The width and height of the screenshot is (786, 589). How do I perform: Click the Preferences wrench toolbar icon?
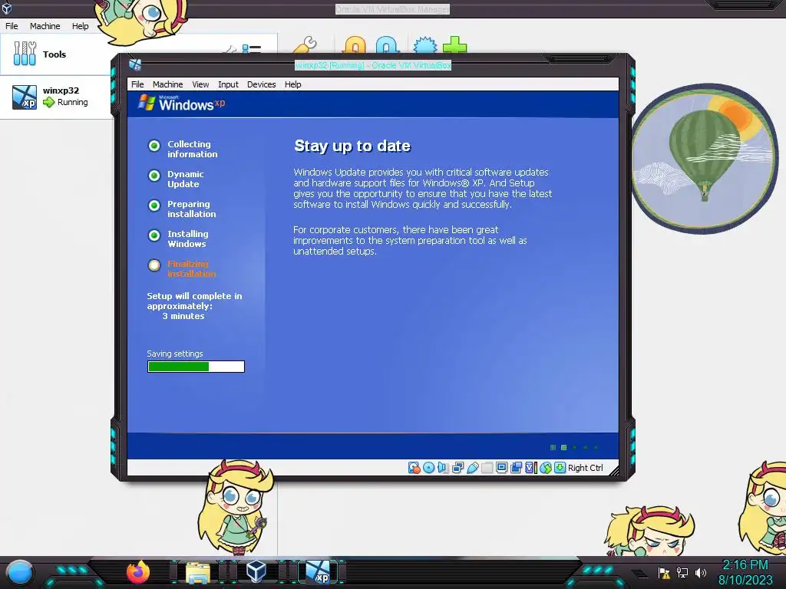pyautogui.click(x=305, y=44)
